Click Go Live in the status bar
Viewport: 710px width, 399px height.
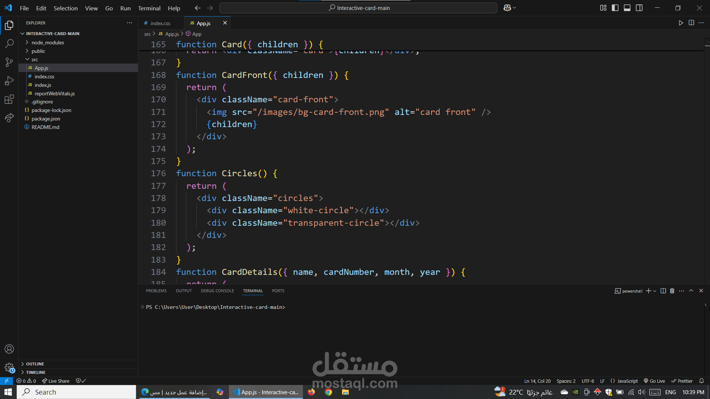click(654, 381)
